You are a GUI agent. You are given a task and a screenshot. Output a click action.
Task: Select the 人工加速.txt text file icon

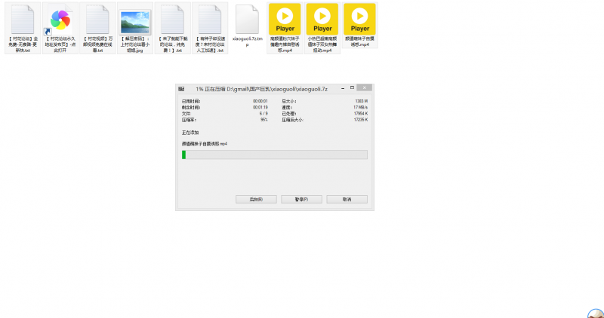click(210, 20)
